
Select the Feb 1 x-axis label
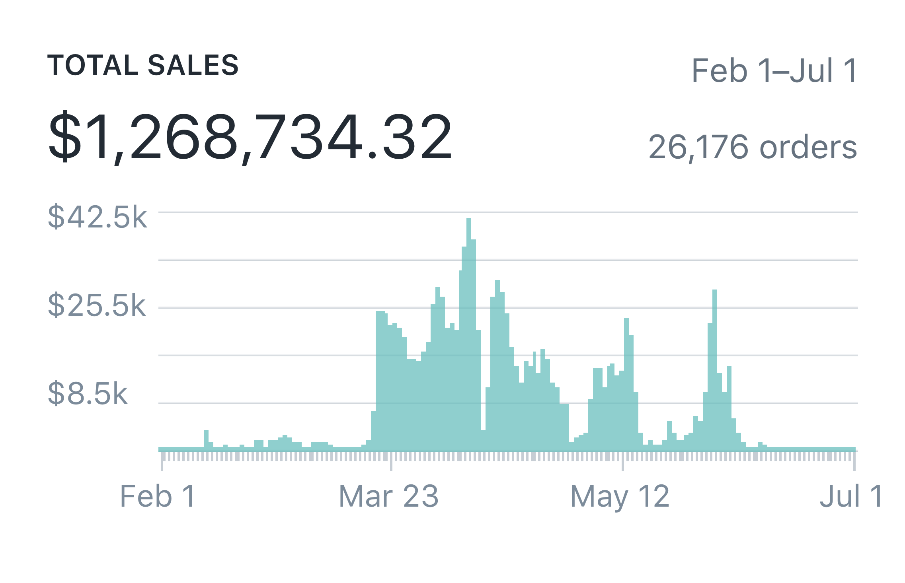tap(158, 496)
